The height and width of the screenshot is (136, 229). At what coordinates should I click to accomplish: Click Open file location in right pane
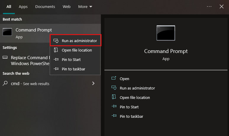pos(135,98)
